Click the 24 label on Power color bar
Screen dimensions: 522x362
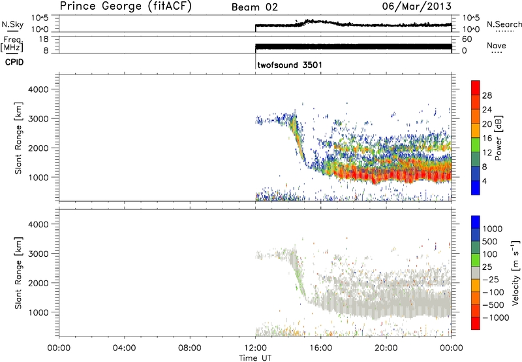(x=487, y=110)
